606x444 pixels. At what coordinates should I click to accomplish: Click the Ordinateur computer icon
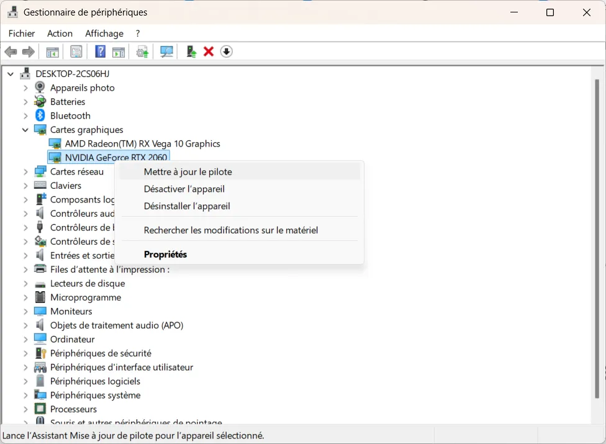pyautogui.click(x=40, y=339)
